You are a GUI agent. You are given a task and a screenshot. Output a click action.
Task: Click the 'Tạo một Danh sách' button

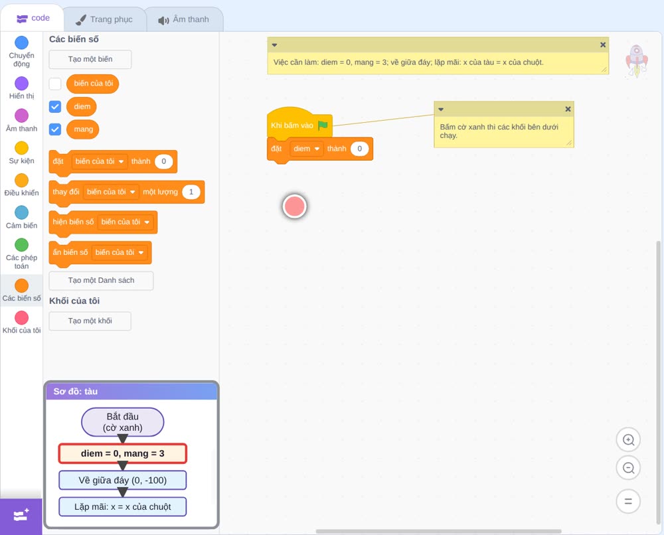101,281
